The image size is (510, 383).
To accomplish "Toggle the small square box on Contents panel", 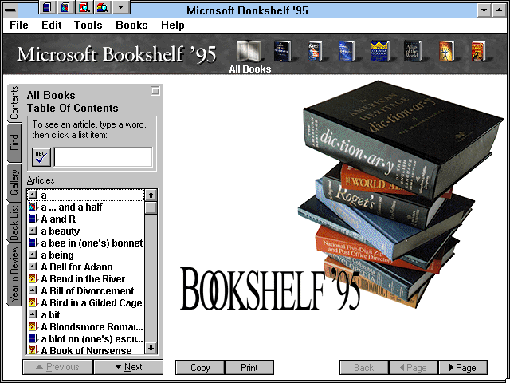I will tap(155, 91).
